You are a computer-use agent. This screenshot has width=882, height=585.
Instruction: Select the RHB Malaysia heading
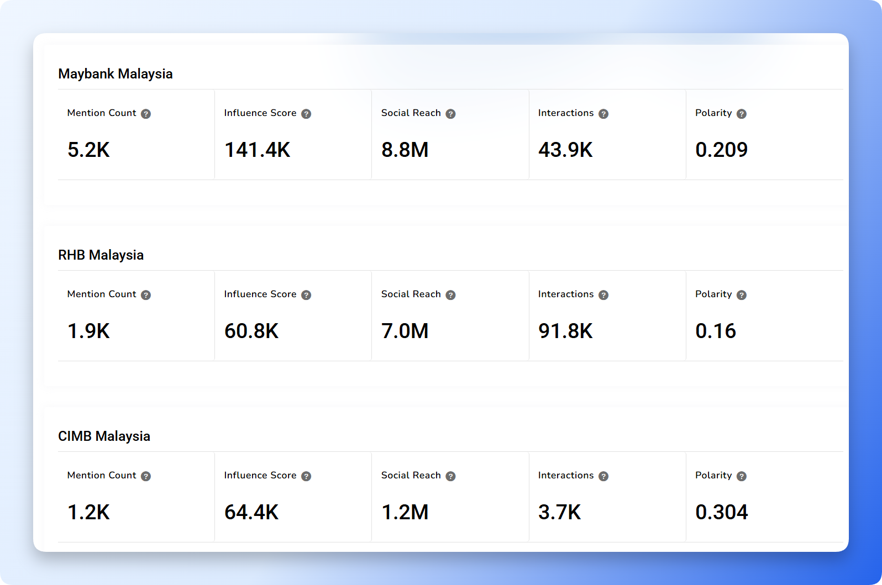(x=101, y=255)
